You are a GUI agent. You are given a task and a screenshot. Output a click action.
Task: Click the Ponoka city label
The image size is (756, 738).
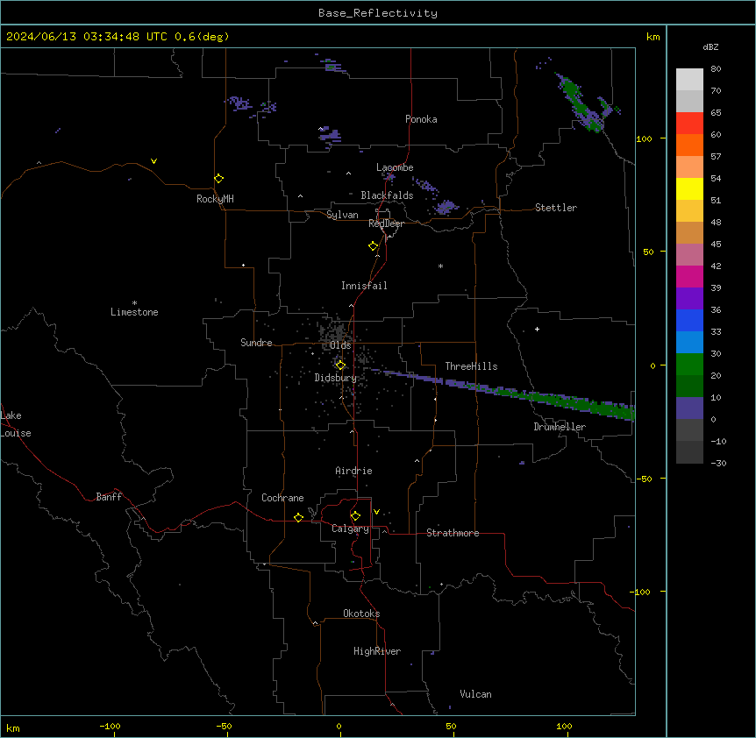[421, 119]
